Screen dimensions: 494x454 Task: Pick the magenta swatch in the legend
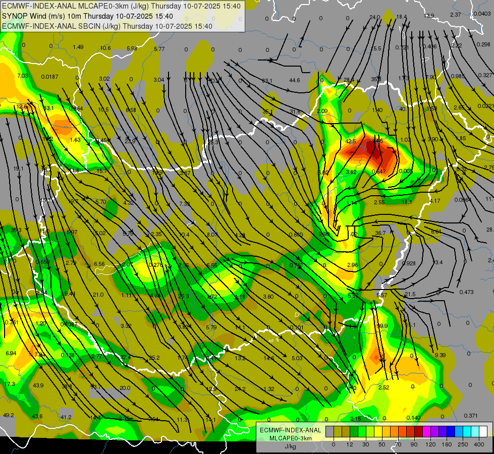[427, 432]
